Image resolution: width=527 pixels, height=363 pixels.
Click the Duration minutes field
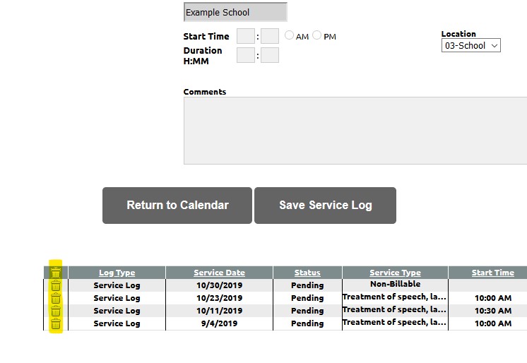[270, 55]
